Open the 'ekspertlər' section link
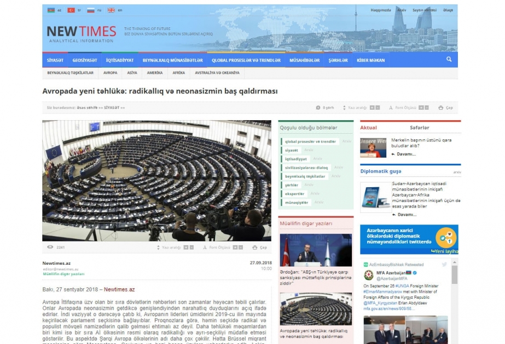 click(x=294, y=194)
